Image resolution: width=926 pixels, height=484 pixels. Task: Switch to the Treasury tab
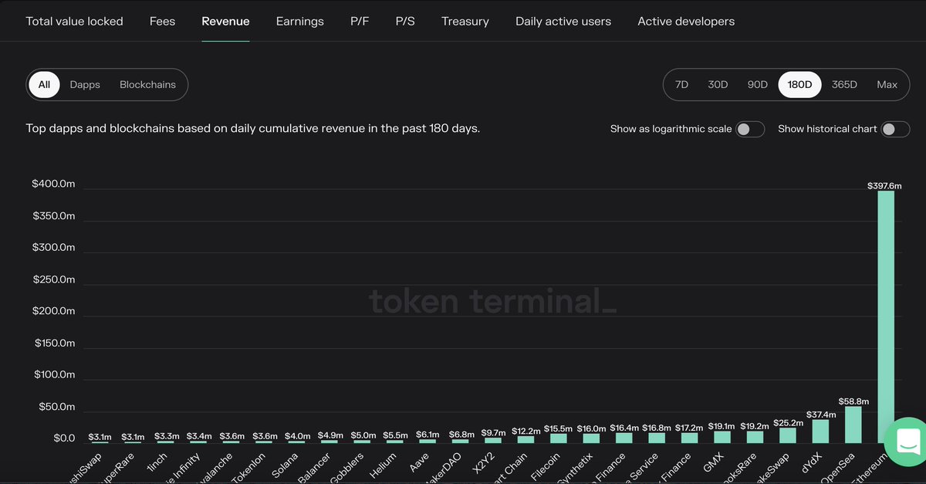point(465,21)
